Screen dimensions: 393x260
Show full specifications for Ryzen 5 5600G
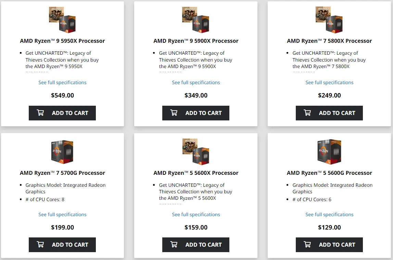tap(329, 214)
